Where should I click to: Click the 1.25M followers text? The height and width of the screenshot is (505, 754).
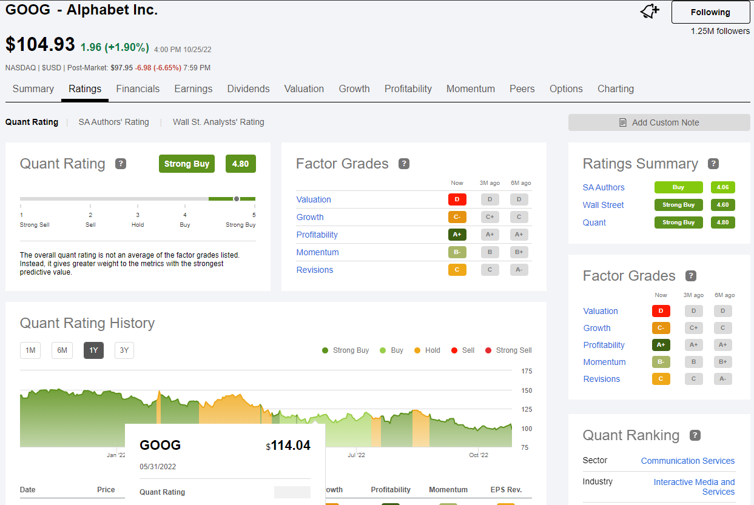(x=720, y=31)
